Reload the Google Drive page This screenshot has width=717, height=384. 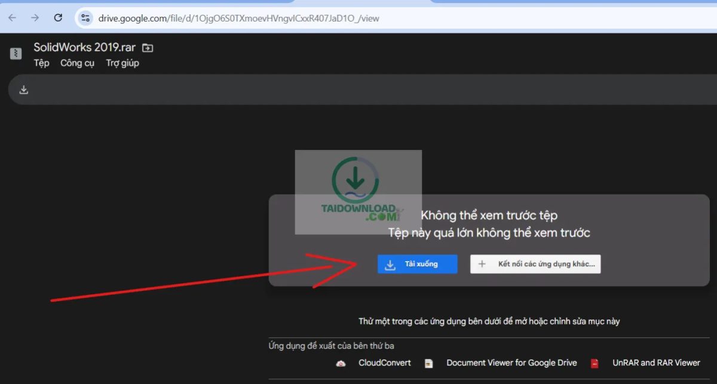58,18
